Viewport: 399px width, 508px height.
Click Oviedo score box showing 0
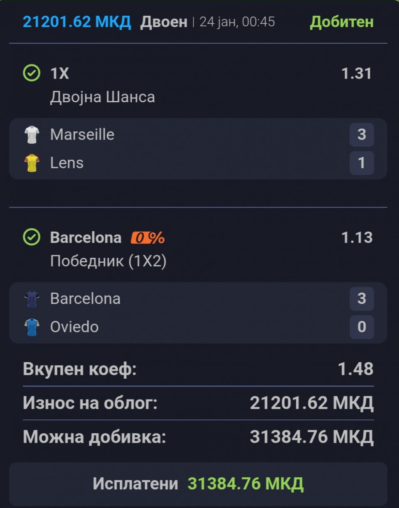[x=362, y=327]
